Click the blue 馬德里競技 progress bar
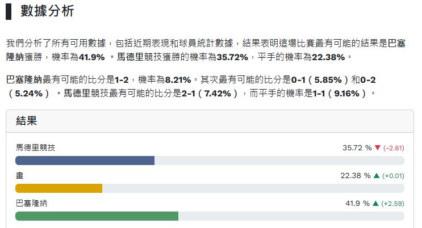 tap(85, 161)
